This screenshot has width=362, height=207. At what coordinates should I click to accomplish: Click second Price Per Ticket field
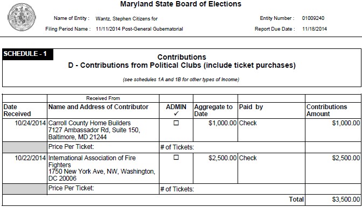103,189
